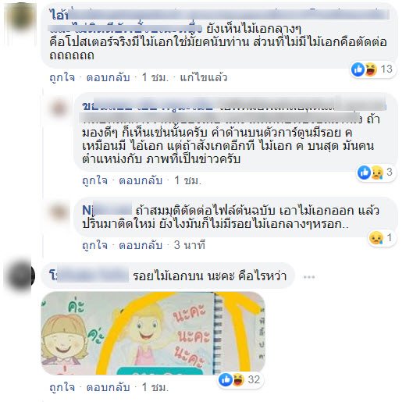The height and width of the screenshot is (402, 413).
Task: Click ถูกใจ on the top comment
Action: [62, 77]
